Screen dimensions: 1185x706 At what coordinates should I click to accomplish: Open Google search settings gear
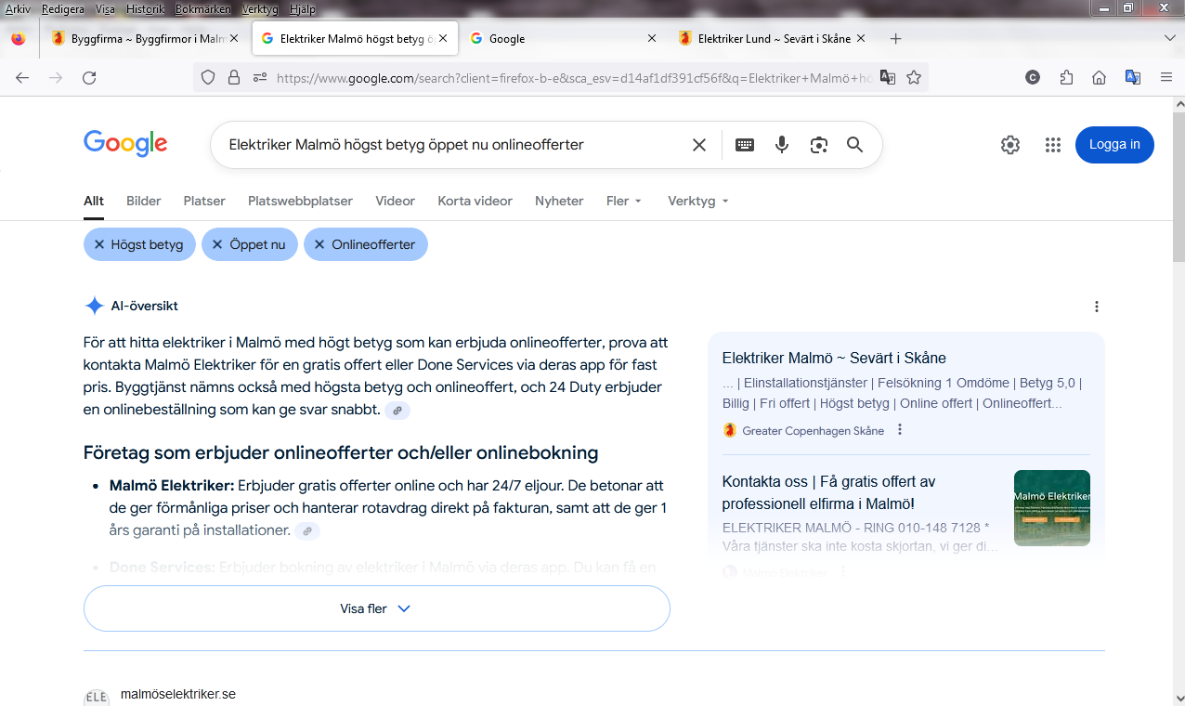coord(1010,145)
